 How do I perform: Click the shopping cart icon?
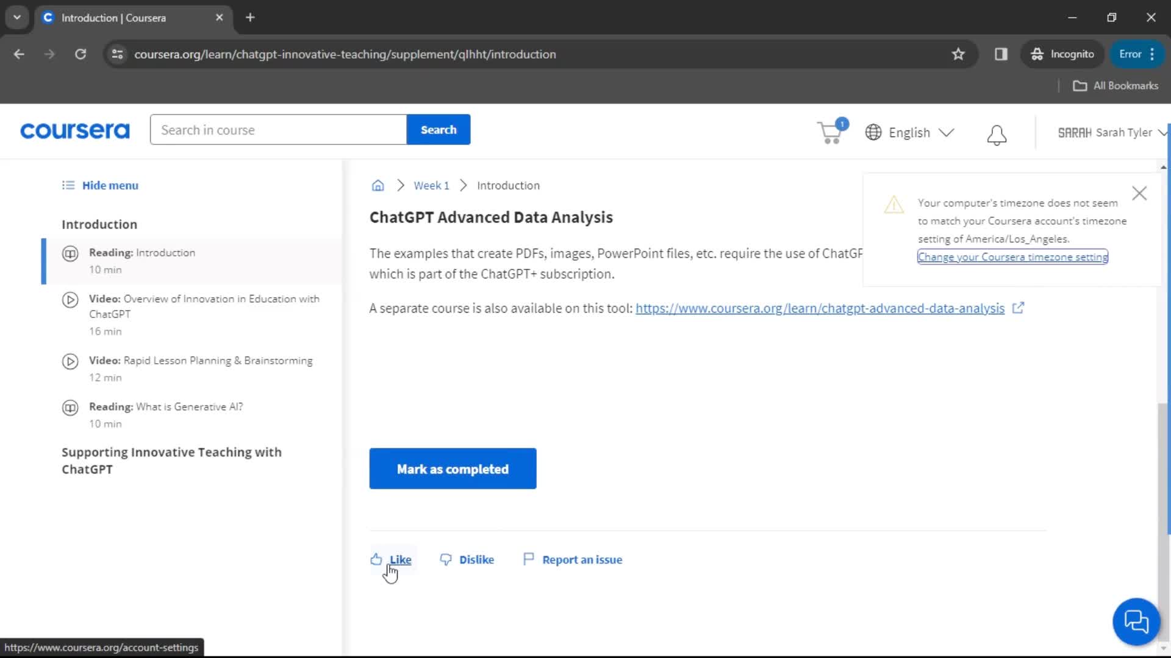click(832, 132)
